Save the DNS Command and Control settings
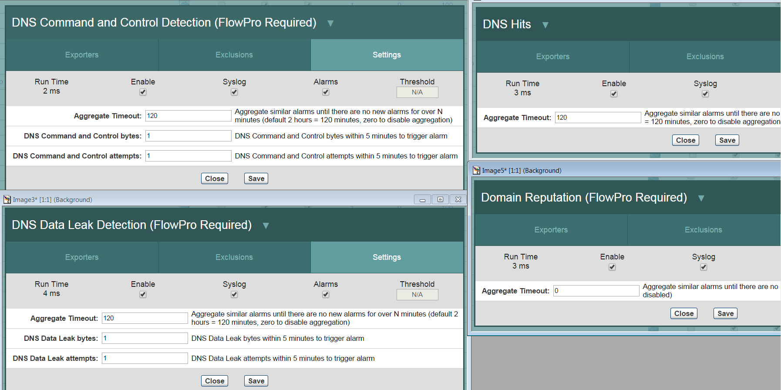Image resolution: width=781 pixels, height=390 pixels. point(256,178)
